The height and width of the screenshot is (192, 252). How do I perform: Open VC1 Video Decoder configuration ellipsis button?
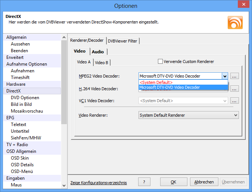point(234,101)
